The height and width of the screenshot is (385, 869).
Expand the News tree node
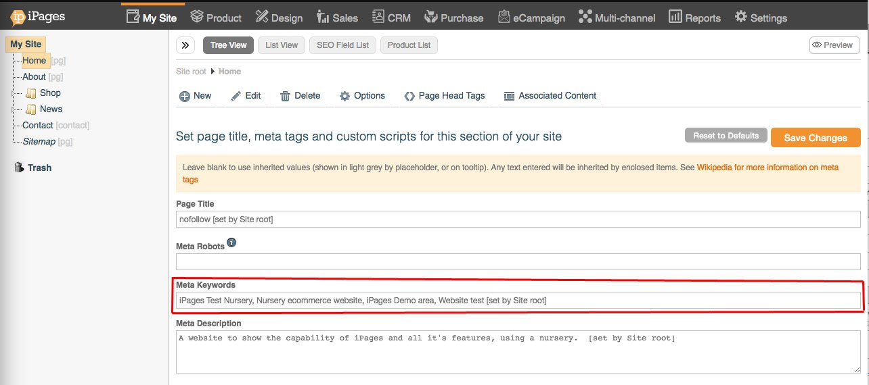point(14,109)
